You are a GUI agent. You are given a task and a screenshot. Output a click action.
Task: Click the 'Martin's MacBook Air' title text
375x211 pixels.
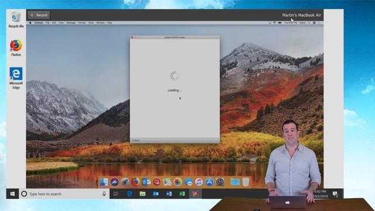(301, 15)
